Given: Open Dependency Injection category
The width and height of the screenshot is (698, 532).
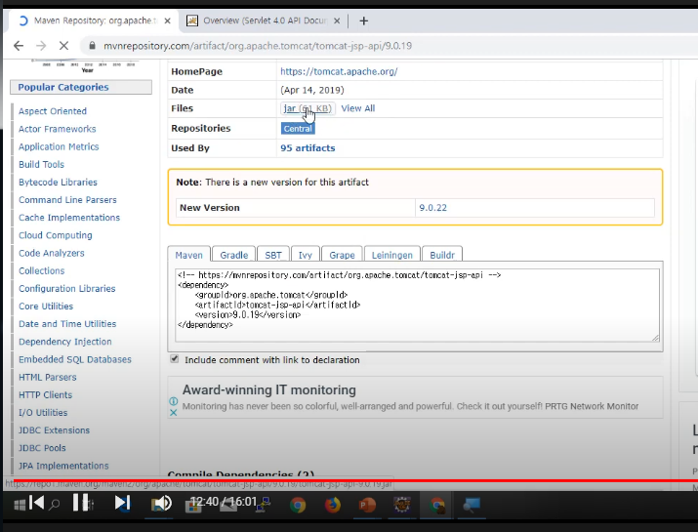Looking at the screenshot, I should [65, 342].
